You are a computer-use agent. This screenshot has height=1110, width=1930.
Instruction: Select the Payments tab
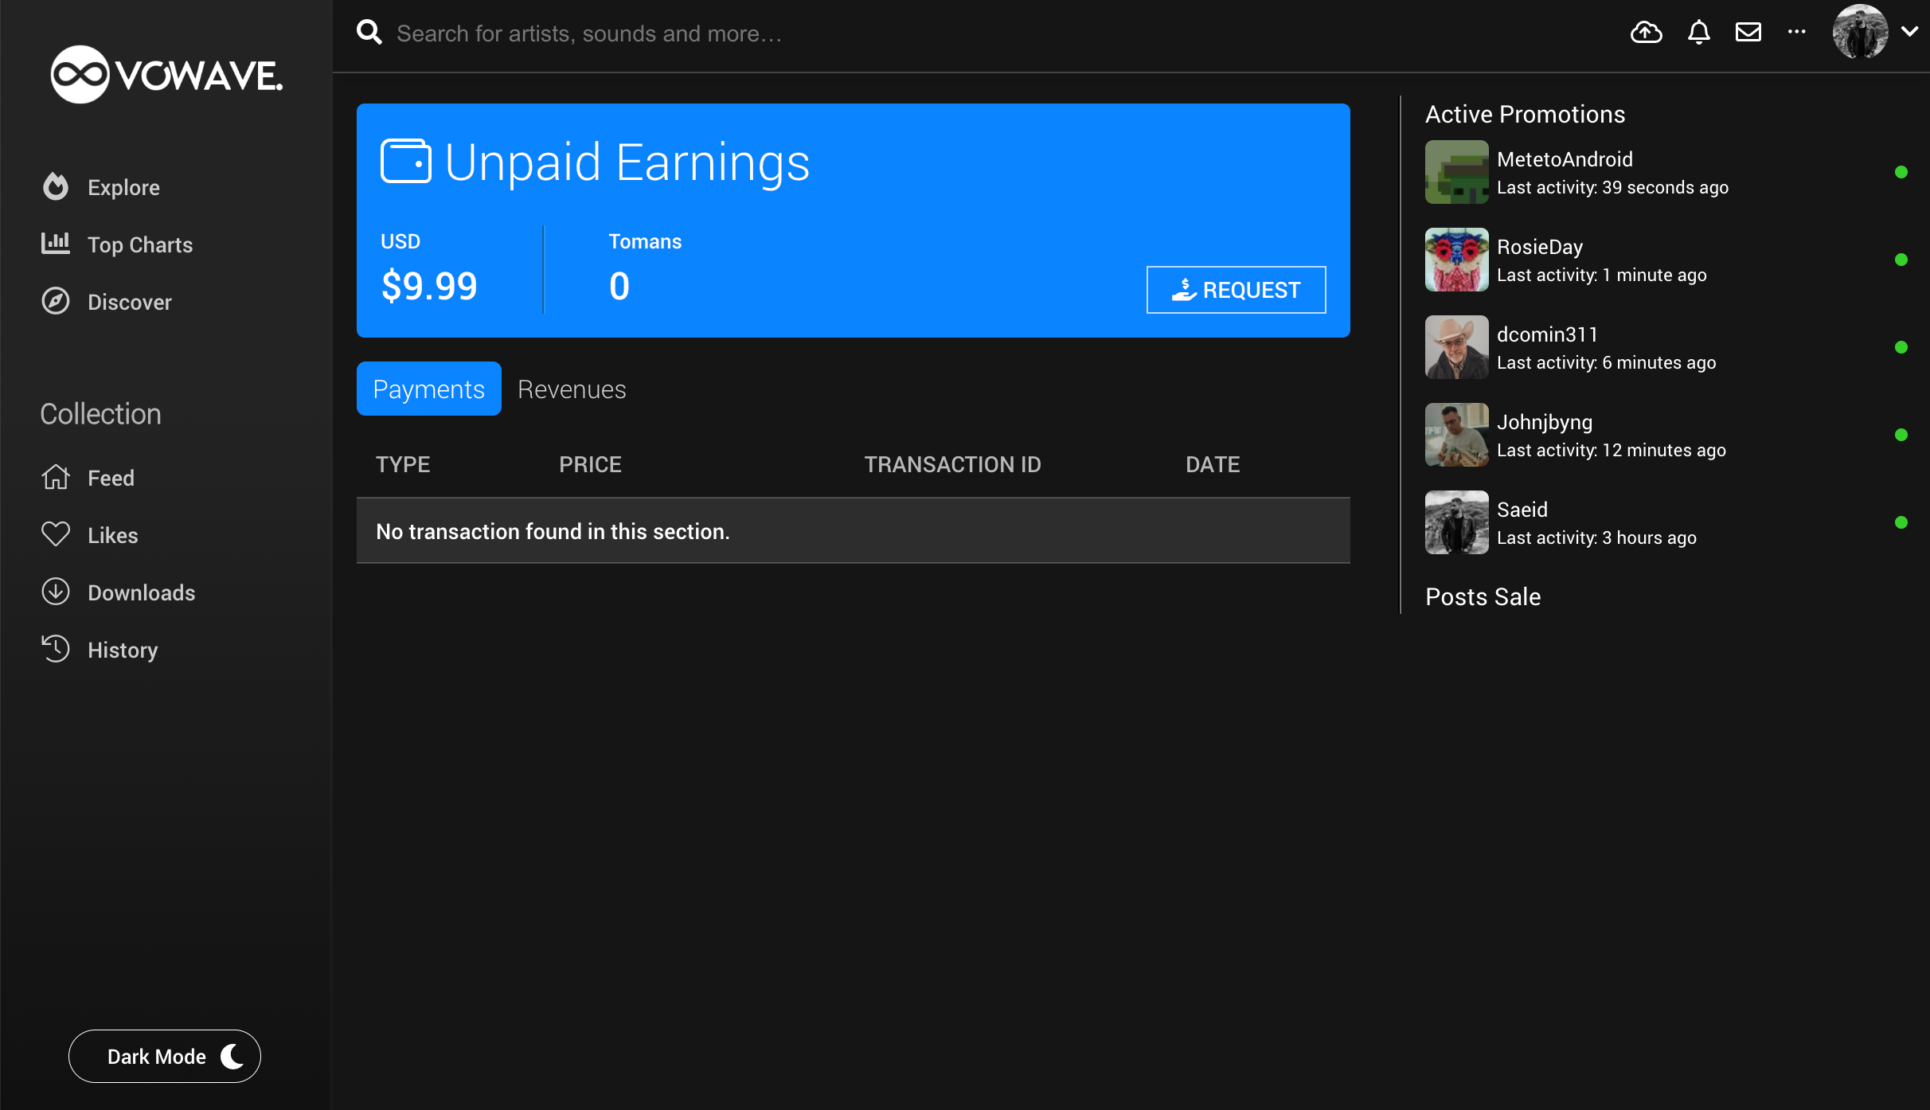(x=428, y=389)
